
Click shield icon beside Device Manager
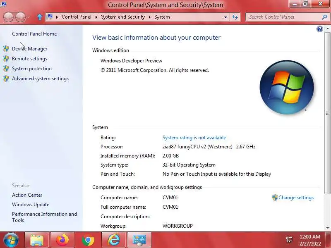pos(6,49)
